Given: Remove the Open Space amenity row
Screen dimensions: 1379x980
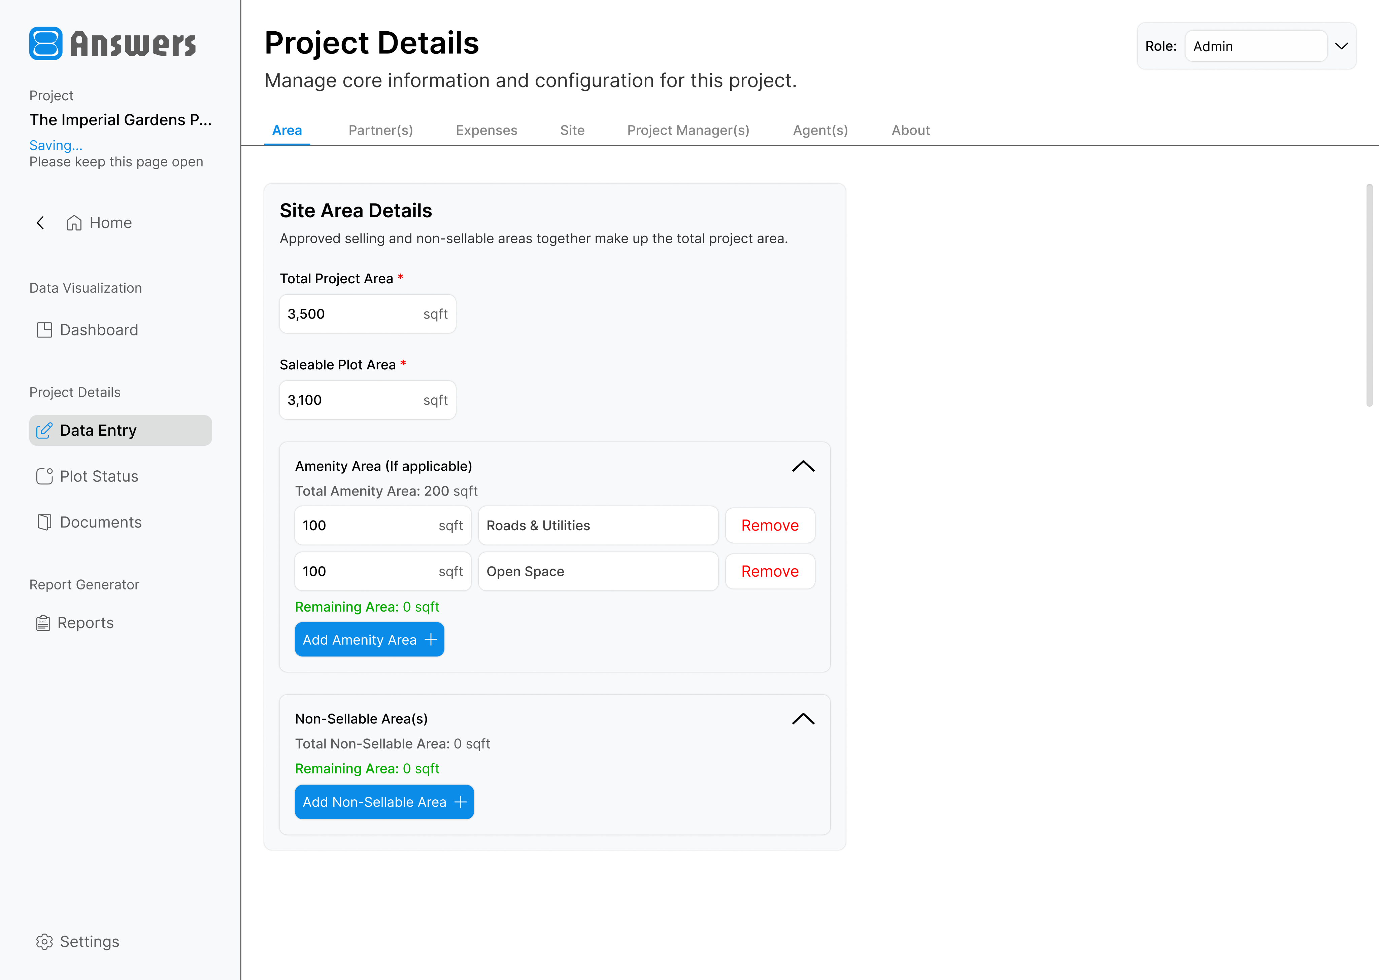Looking at the screenshot, I should 770,572.
